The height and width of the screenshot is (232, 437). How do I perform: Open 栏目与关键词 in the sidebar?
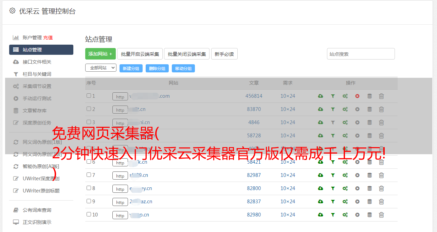(37, 74)
